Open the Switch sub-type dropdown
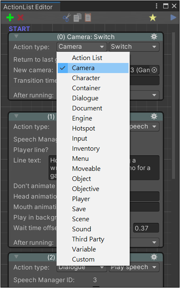Image resolution: width=180 pixels, height=288 pixels. [x=134, y=47]
